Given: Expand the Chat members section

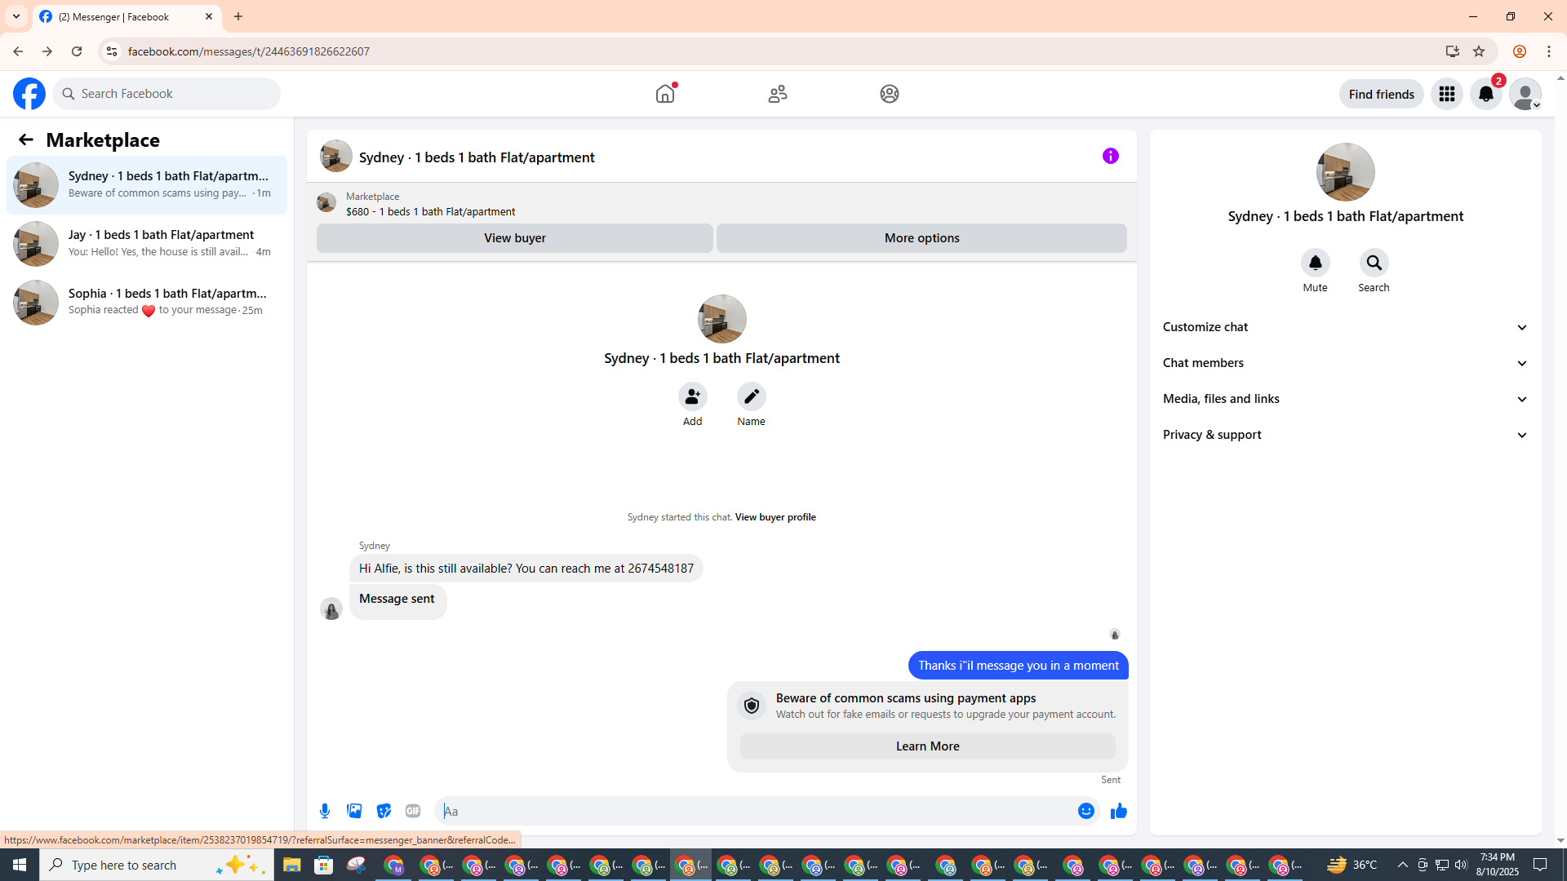Looking at the screenshot, I should point(1345,363).
